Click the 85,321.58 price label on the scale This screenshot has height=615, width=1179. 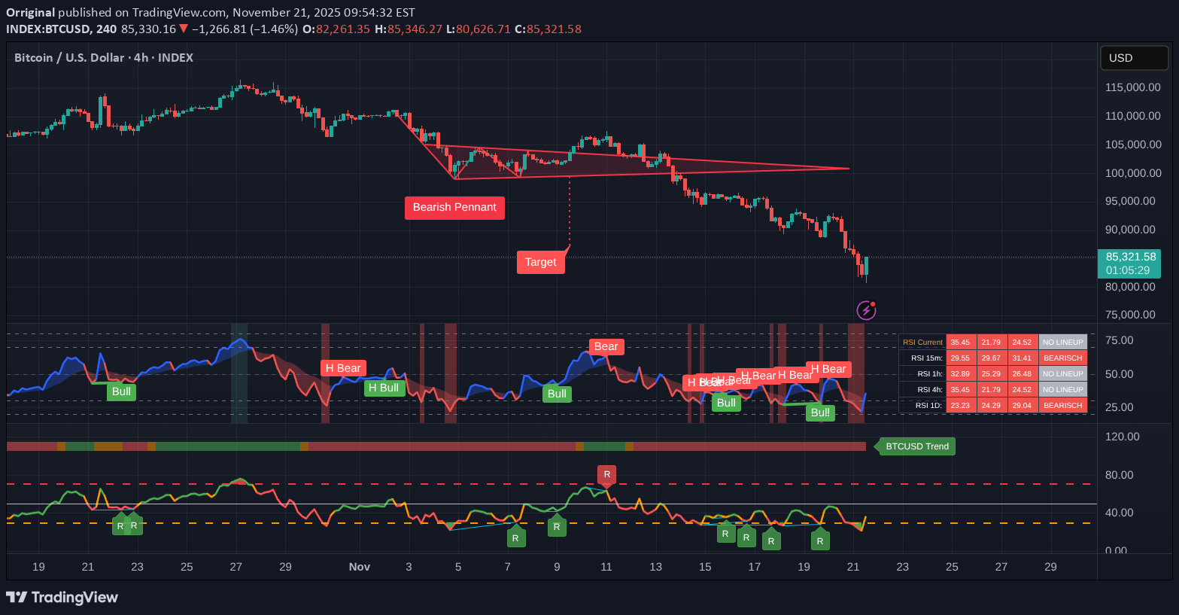pyautogui.click(x=1129, y=256)
